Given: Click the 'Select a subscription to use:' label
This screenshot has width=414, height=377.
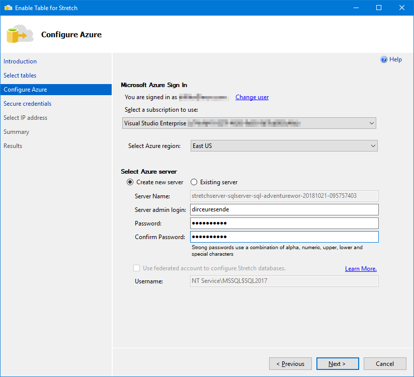Looking at the screenshot, I should click(161, 110).
